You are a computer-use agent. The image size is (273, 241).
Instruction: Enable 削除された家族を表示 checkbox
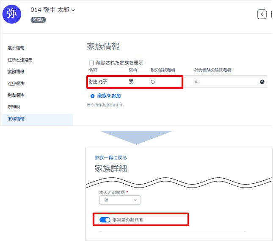click(x=91, y=62)
